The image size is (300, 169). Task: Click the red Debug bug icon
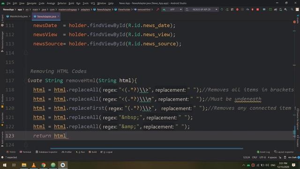pyautogui.click(x=237, y=9)
